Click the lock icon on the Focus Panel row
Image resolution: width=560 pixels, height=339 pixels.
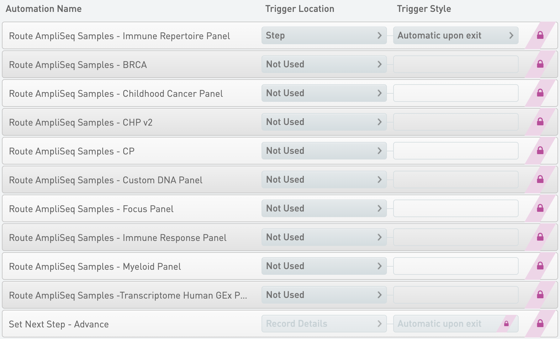point(540,208)
